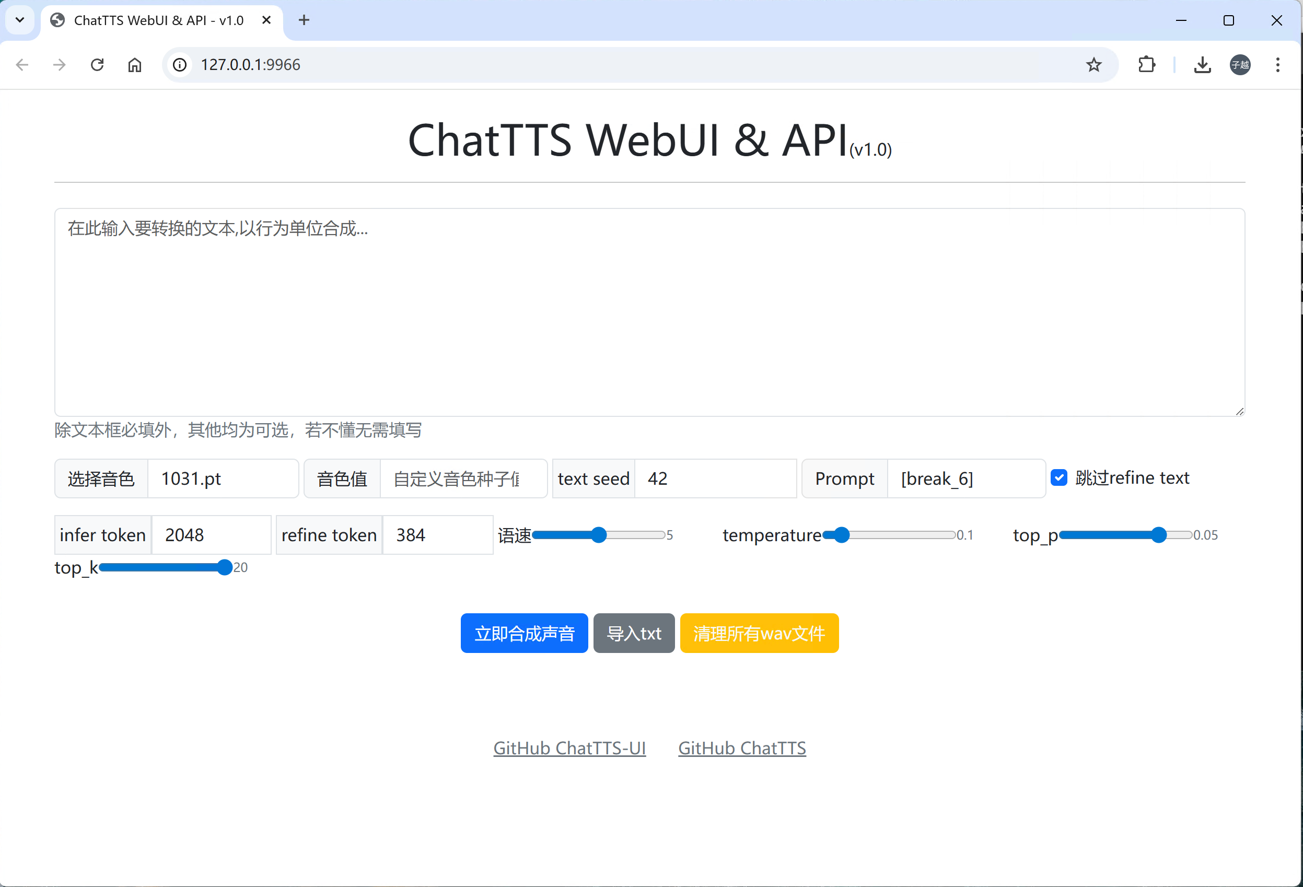Click the site information icon
The height and width of the screenshot is (887, 1303).
click(x=179, y=65)
